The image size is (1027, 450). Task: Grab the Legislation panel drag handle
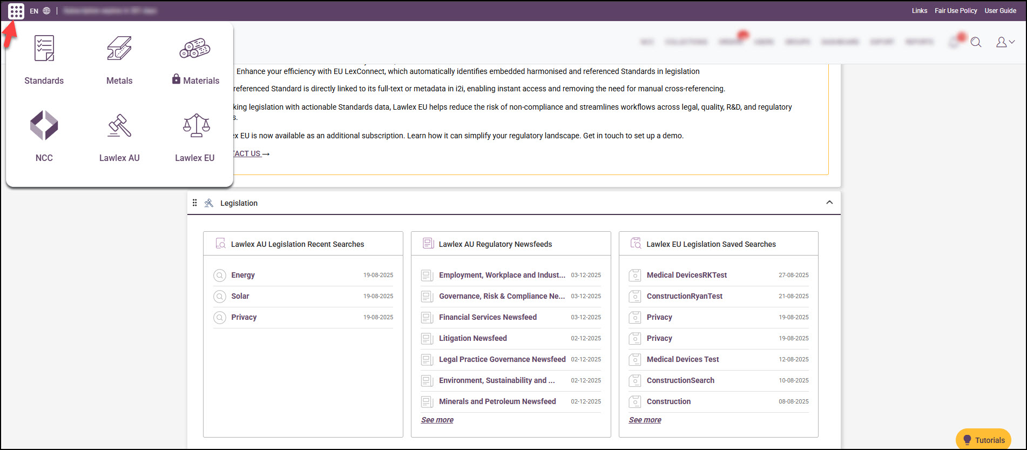click(194, 203)
